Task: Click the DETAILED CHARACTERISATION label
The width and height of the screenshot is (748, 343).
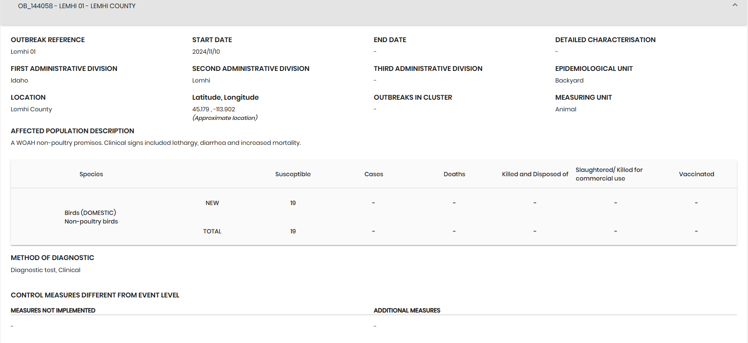Action: pos(605,40)
